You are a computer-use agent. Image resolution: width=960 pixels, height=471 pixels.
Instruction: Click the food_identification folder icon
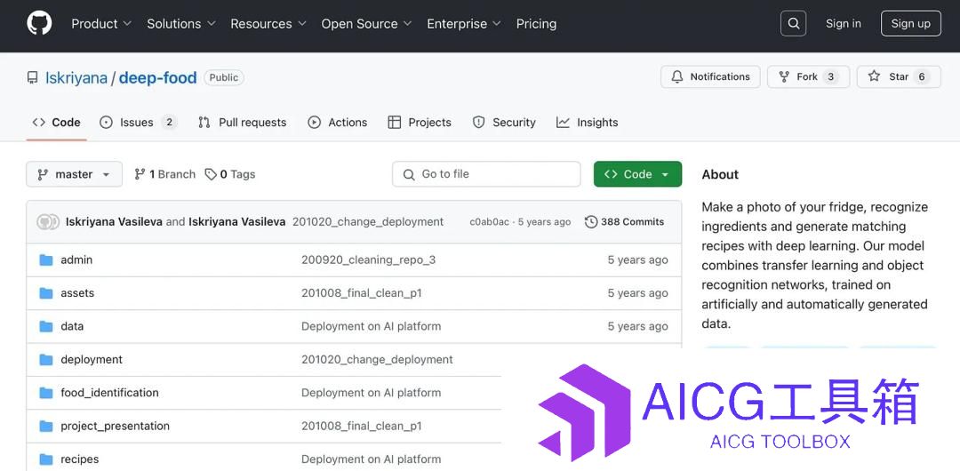[x=46, y=393]
